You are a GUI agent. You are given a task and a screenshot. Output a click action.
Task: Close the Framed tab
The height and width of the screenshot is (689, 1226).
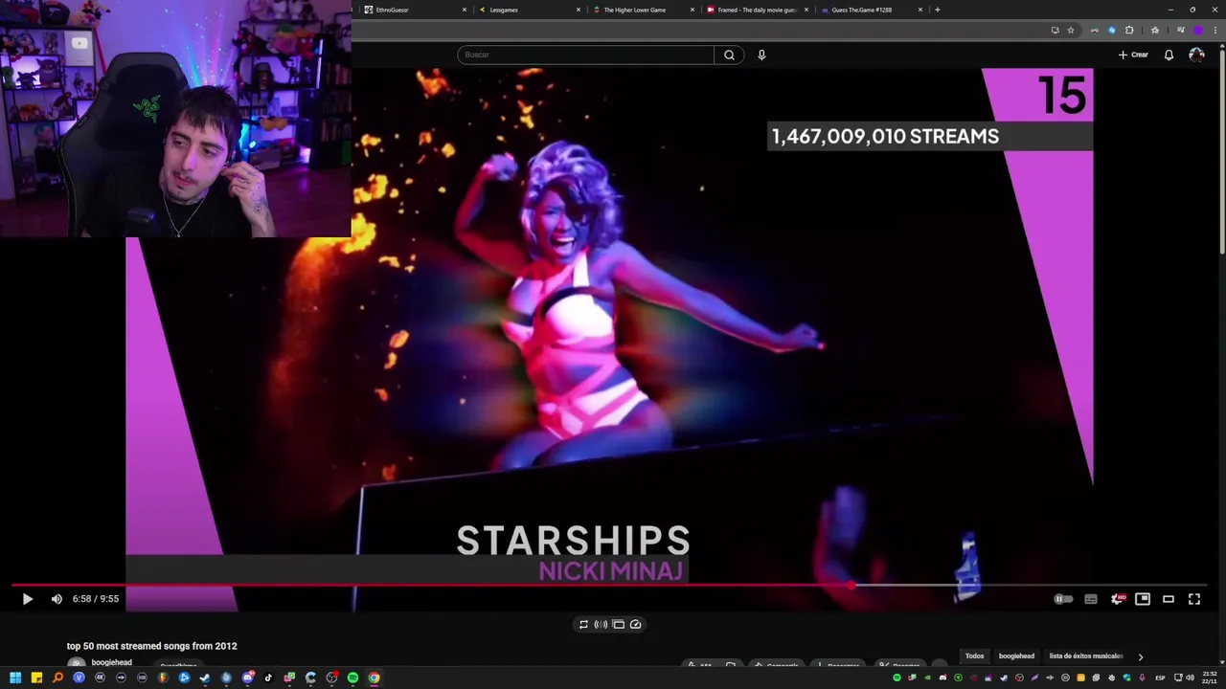click(x=806, y=10)
